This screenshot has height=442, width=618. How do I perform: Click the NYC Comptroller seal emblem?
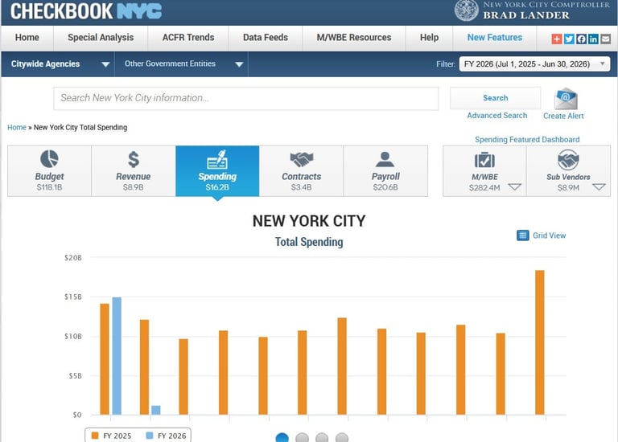[466, 10]
